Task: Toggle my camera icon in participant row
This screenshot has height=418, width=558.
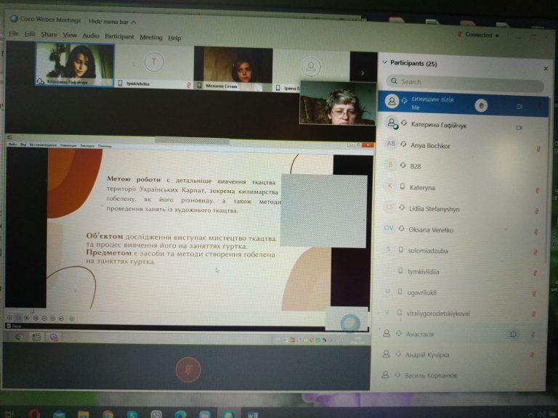Action: pos(519,106)
